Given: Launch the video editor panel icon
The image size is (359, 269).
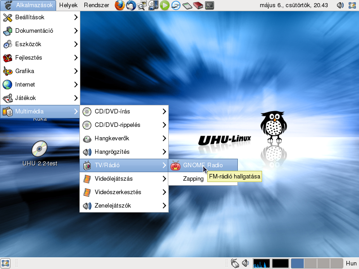Looking at the screenshot, I should [153, 5].
